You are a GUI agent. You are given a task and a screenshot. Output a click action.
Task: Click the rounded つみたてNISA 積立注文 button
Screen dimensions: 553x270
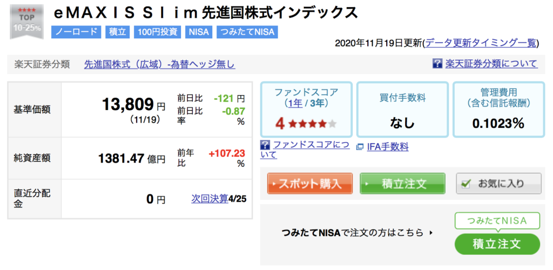[497, 244]
